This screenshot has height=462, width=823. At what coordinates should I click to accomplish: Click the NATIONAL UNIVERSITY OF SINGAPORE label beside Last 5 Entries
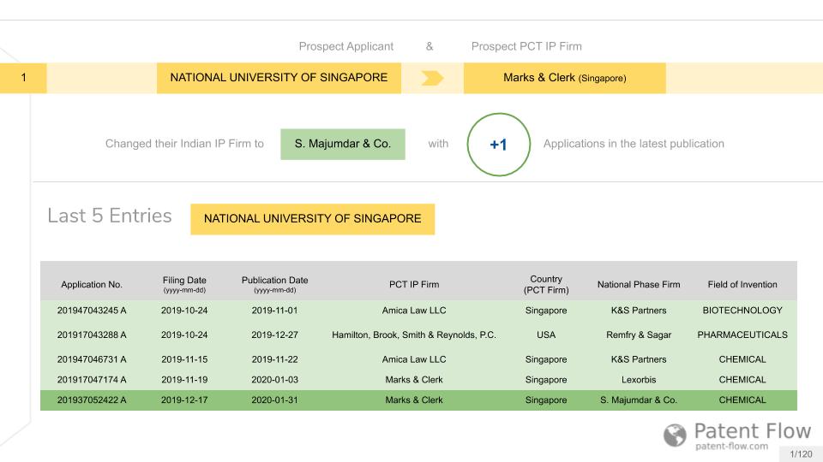coord(312,219)
